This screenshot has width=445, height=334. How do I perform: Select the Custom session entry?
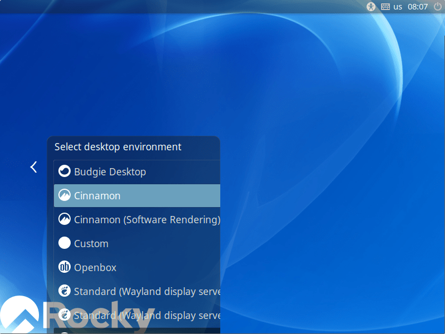[137, 243]
